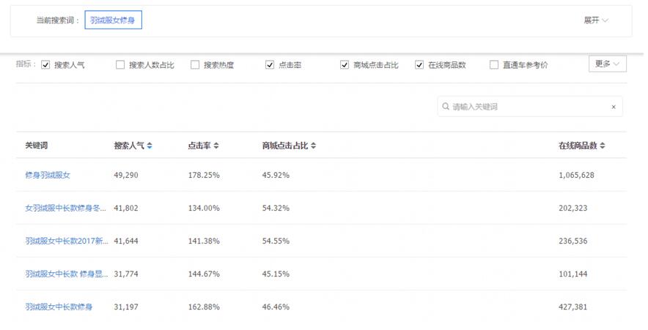This screenshot has height=330, width=648.
Task: Enable the 搜索热度 checkbox
Action: [195, 65]
